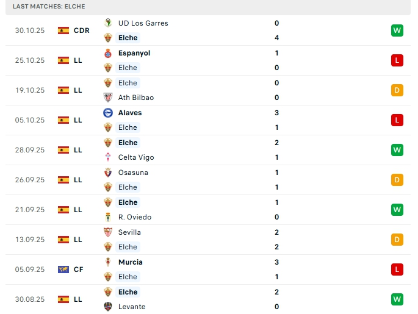Open the Murcia team link
The width and height of the screenshot is (418, 314).
tap(130, 262)
